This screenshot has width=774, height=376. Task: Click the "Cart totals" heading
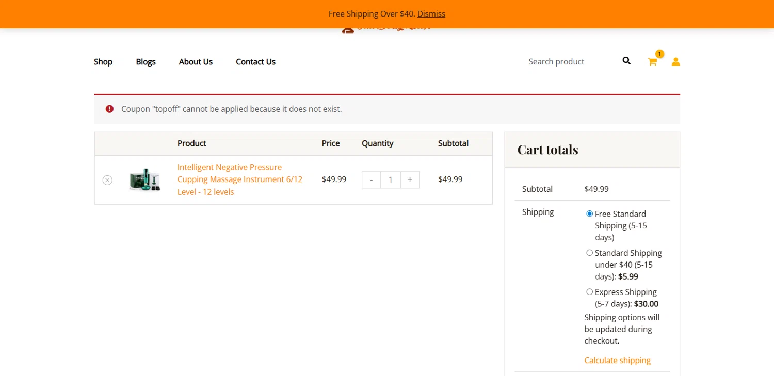(547, 150)
